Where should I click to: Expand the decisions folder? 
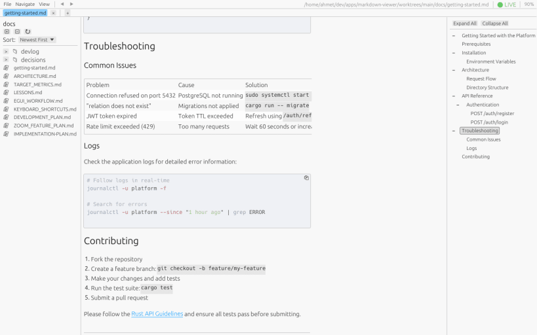click(x=6, y=60)
